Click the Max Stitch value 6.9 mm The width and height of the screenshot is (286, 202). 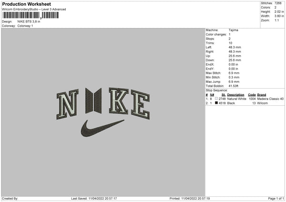234,73
